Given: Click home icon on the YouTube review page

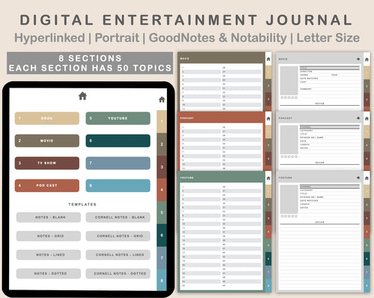Looking at the screenshot, I should (367, 178).
